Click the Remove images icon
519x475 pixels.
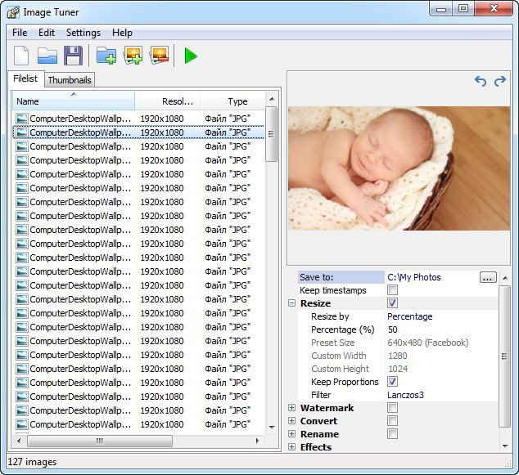[x=159, y=56]
